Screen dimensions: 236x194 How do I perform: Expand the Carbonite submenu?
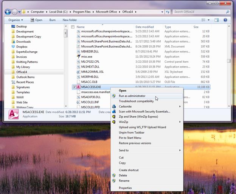[x=147, y=106]
